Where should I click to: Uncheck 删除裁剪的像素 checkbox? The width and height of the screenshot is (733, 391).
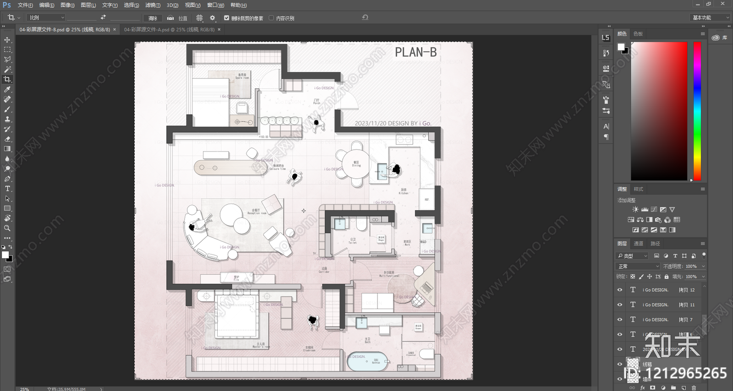coord(226,18)
